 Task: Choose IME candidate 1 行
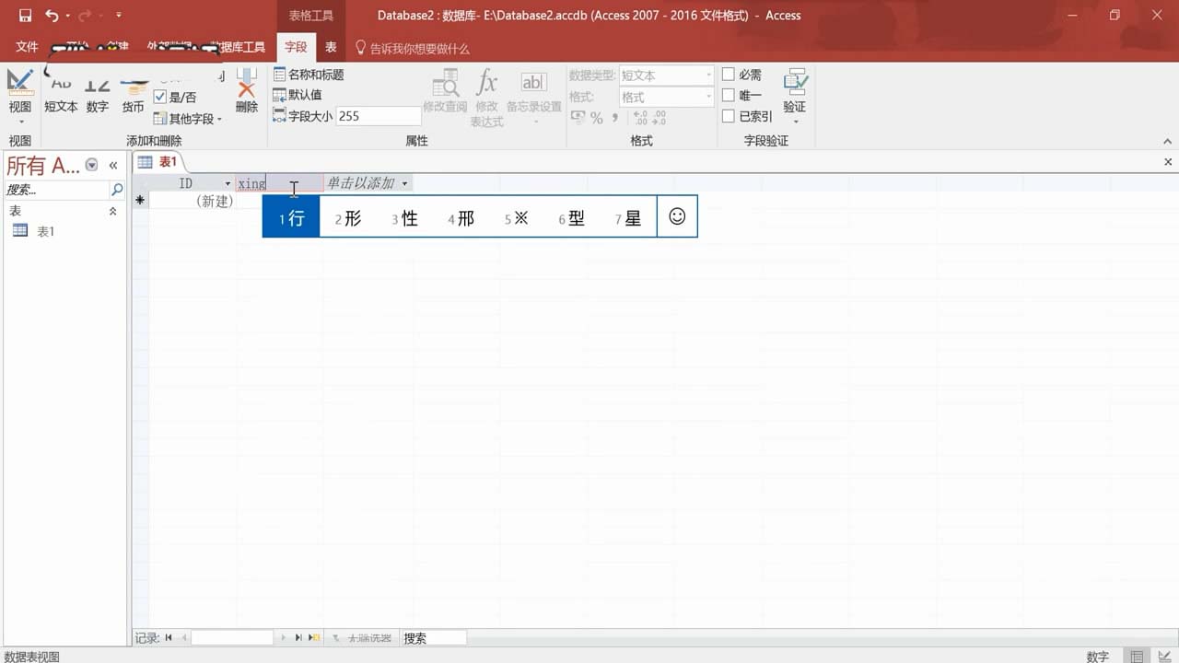pos(291,217)
